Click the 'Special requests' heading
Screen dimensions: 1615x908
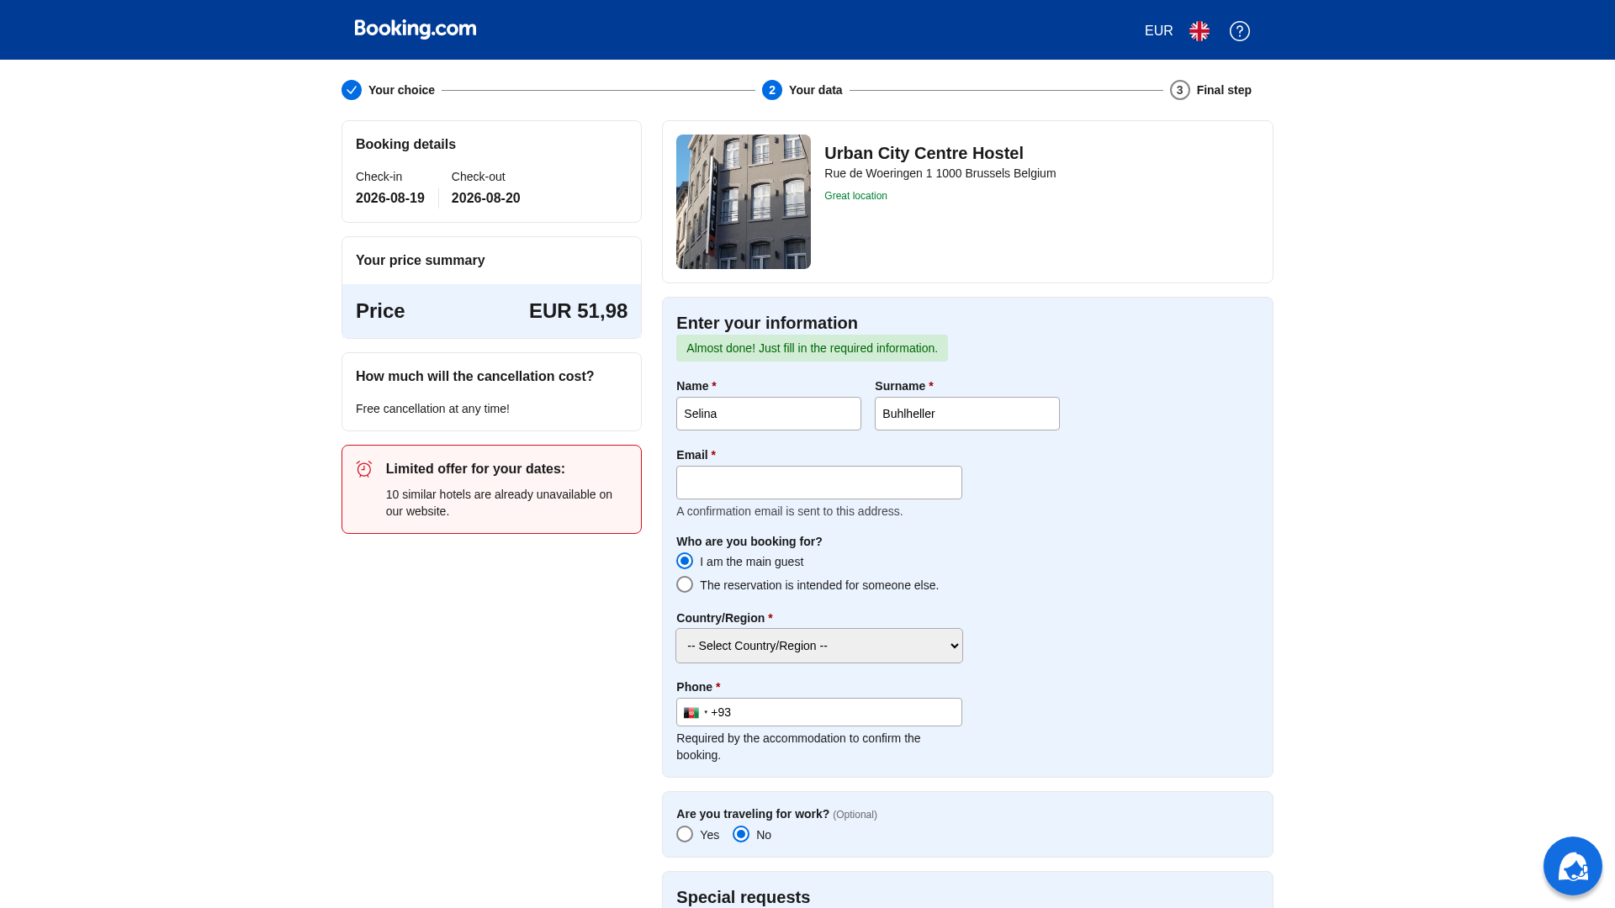point(743,897)
